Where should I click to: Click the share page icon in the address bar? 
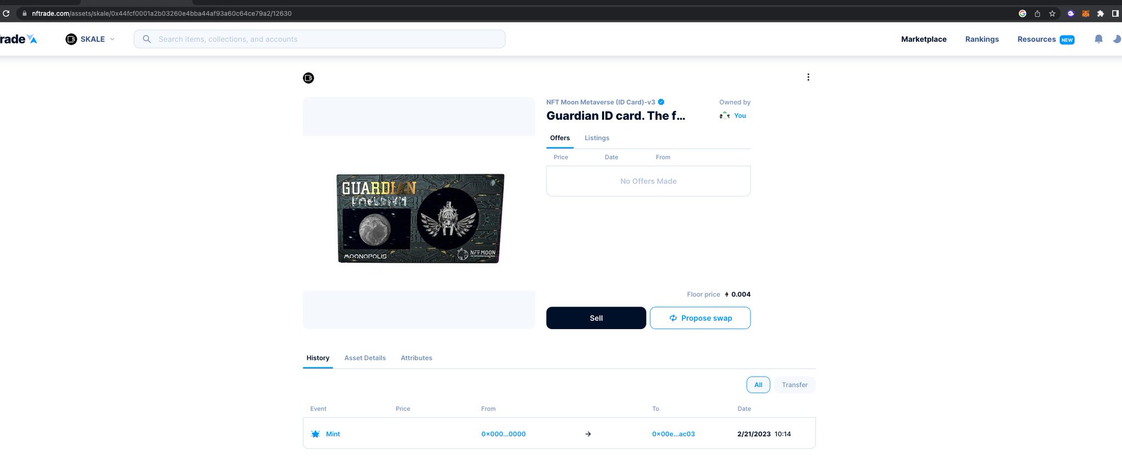click(1037, 14)
